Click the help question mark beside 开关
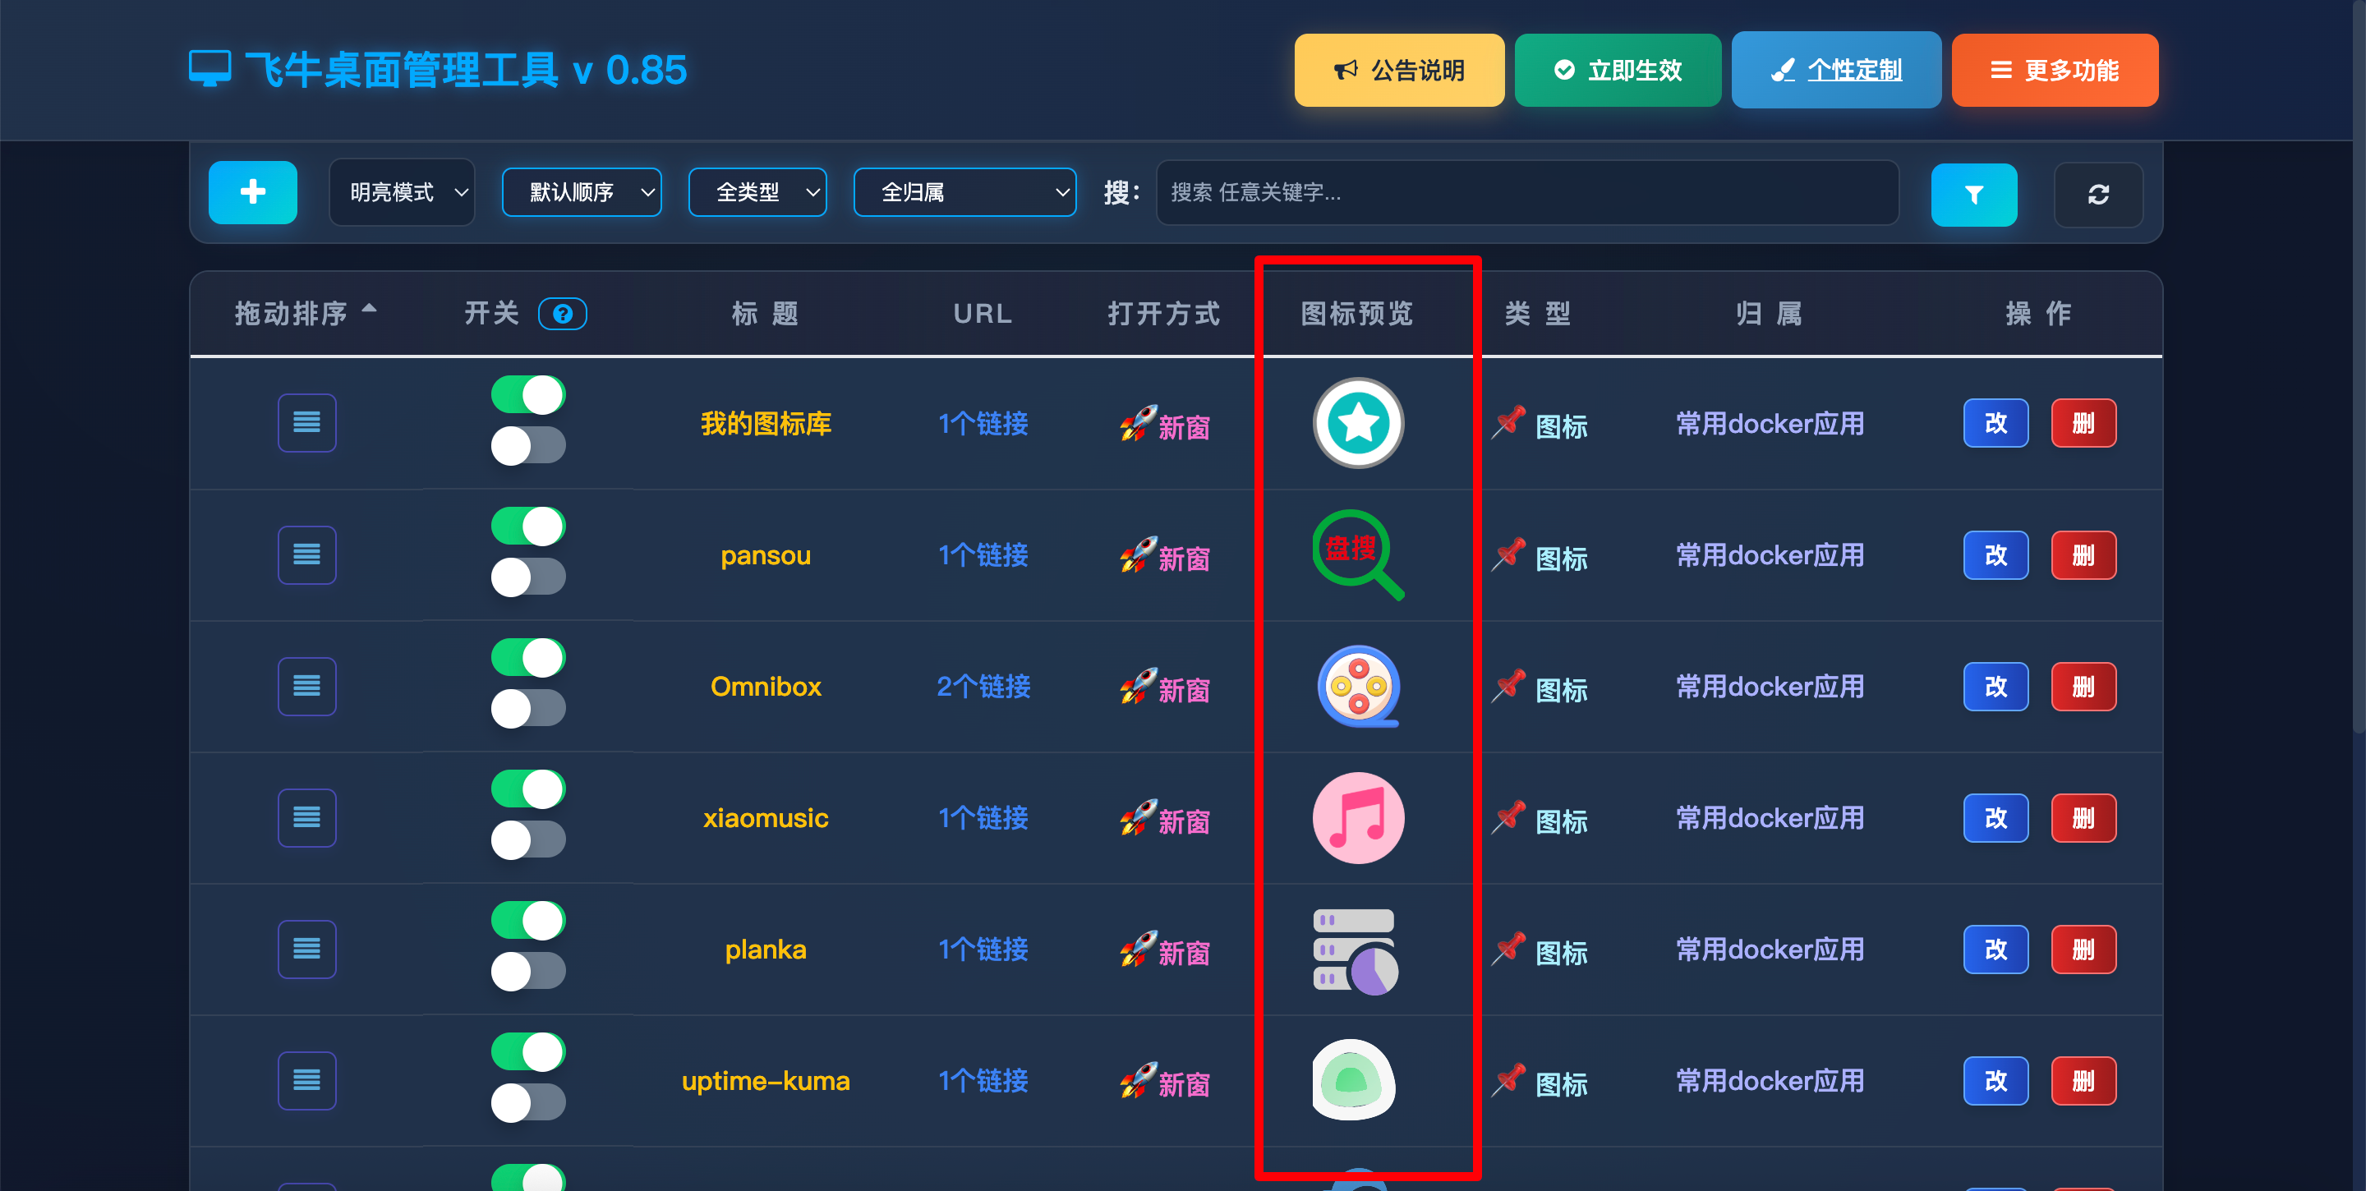Screen dimensions: 2366x1191 coord(562,314)
